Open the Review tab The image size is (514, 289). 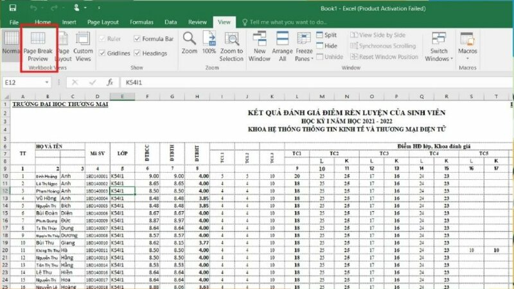[x=197, y=22]
